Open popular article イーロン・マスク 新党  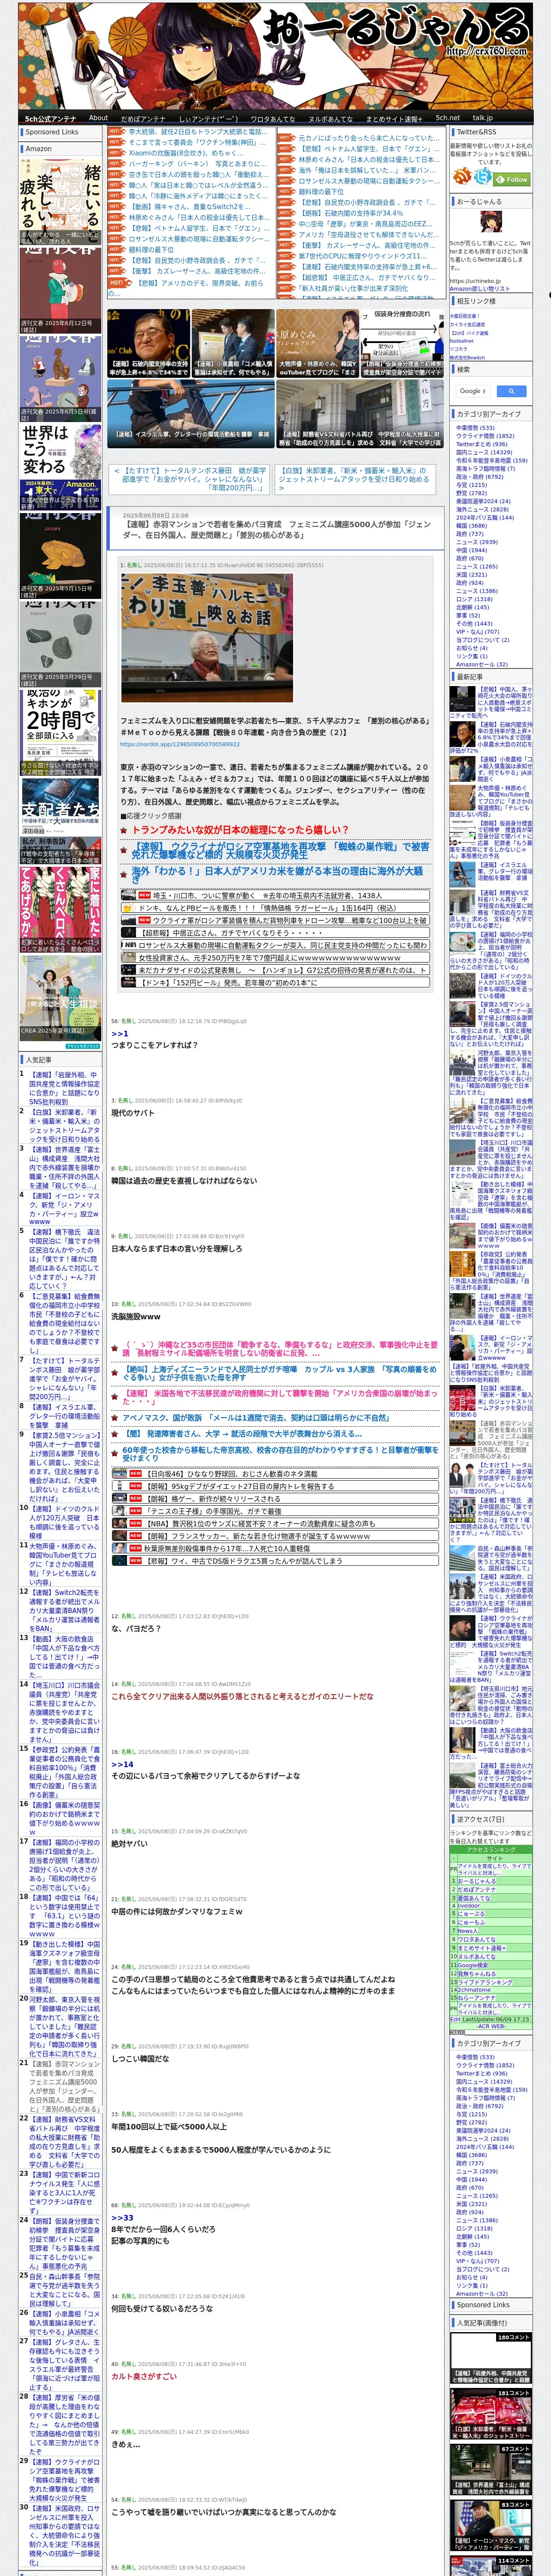(x=64, y=1208)
